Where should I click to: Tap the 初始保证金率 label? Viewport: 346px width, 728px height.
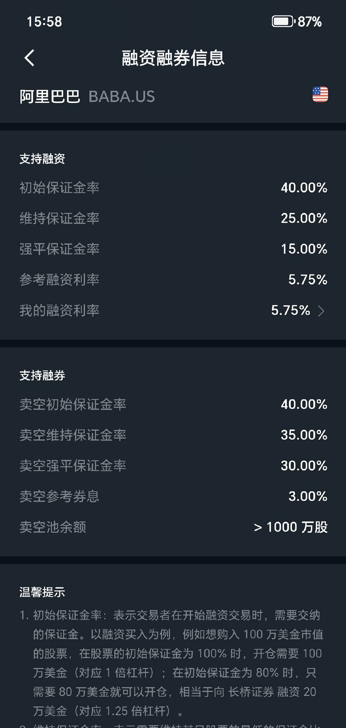(x=59, y=188)
